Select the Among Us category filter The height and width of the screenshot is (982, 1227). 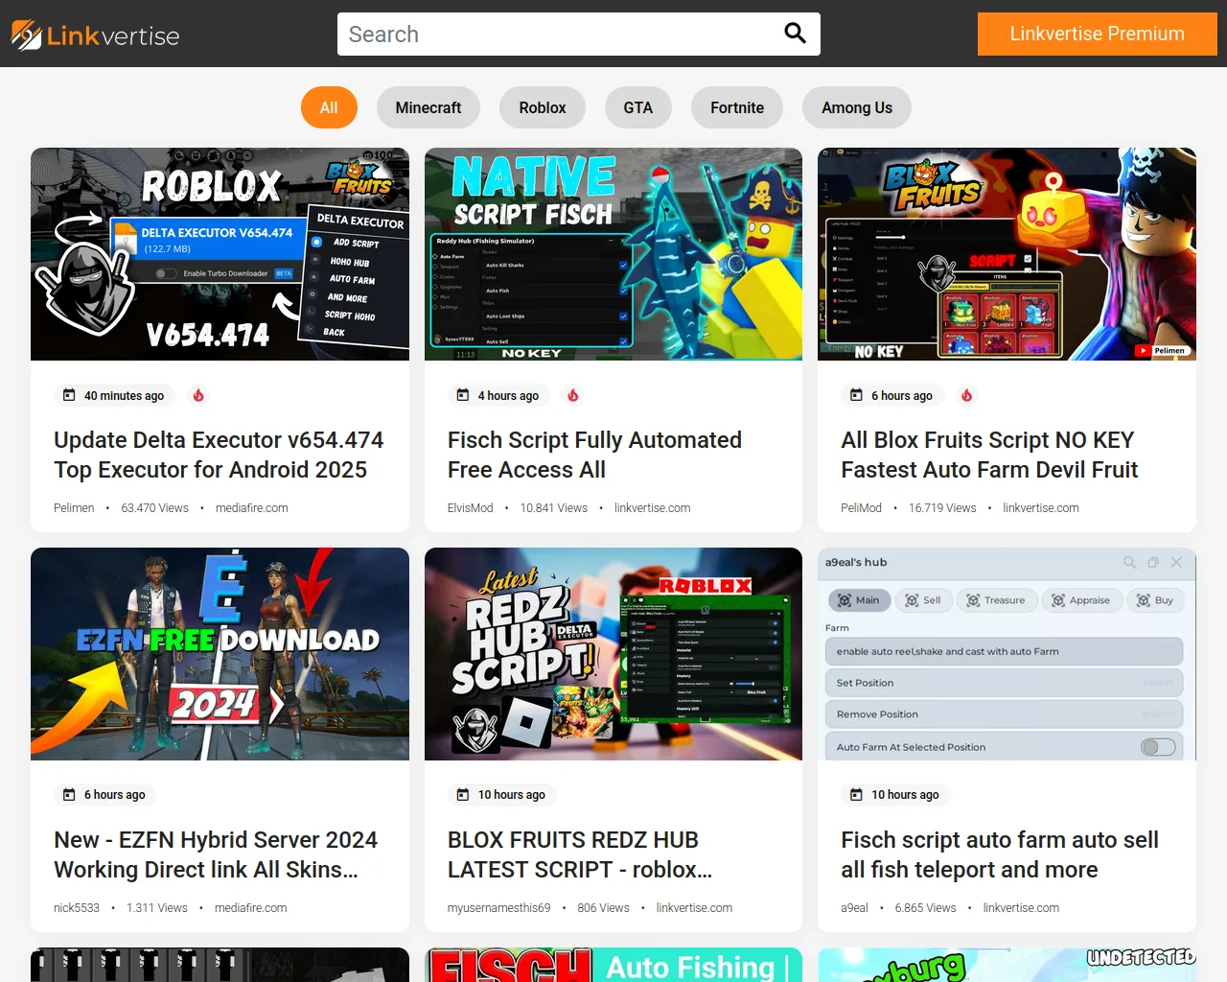coord(857,107)
